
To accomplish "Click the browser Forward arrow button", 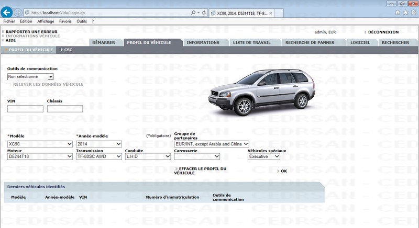I will [x=19, y=12].
